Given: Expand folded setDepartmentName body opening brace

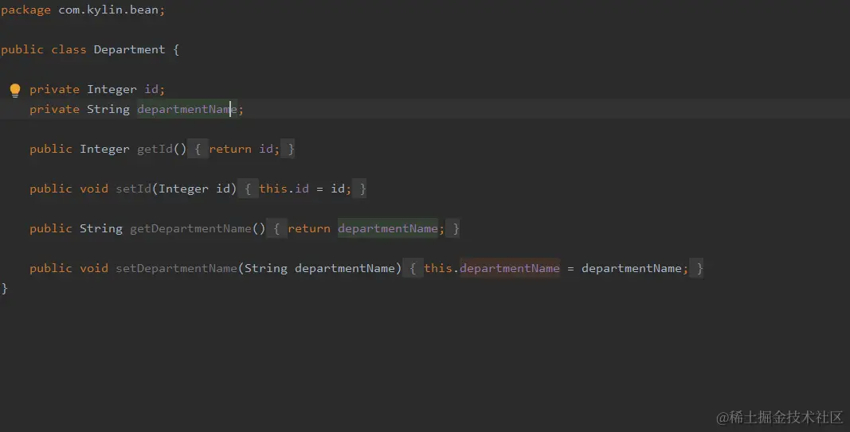Looking at the screenshot, I should point(413,268).
